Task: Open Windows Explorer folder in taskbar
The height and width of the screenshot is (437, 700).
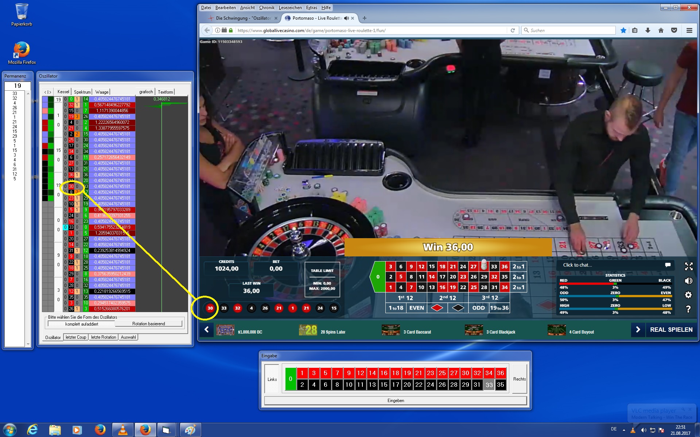Action: [55, 430]
